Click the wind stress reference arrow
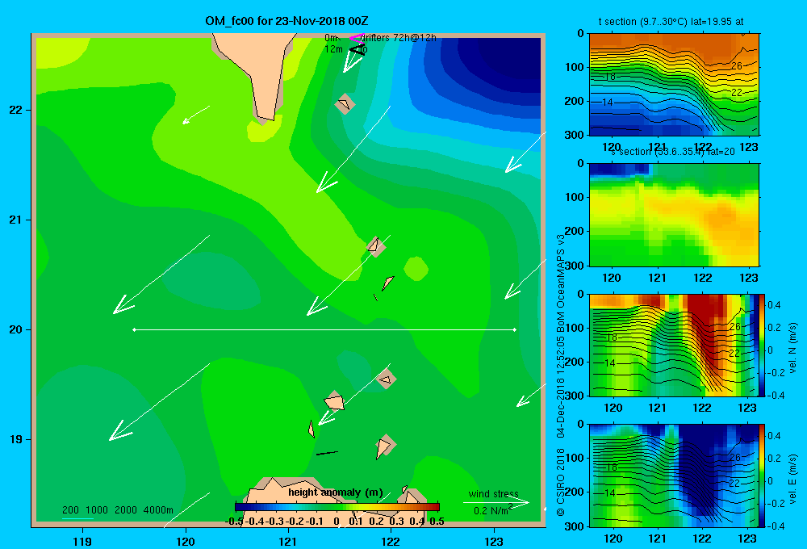Image resolution: width=807 pixels, height=549 pixels. click(496, 502)
